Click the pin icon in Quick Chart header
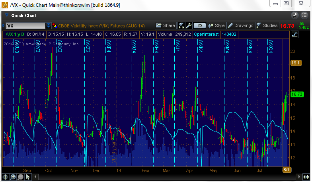This screenshot has height=182, width=312. coord(294,15)
